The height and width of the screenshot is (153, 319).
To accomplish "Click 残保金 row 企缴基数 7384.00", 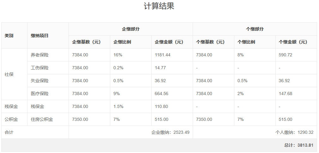I will click(80, 107).
